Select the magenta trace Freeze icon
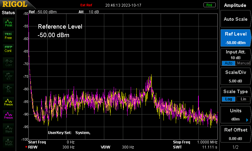The height and width of the screenshot is (151, 252). (x=9, y=115)
